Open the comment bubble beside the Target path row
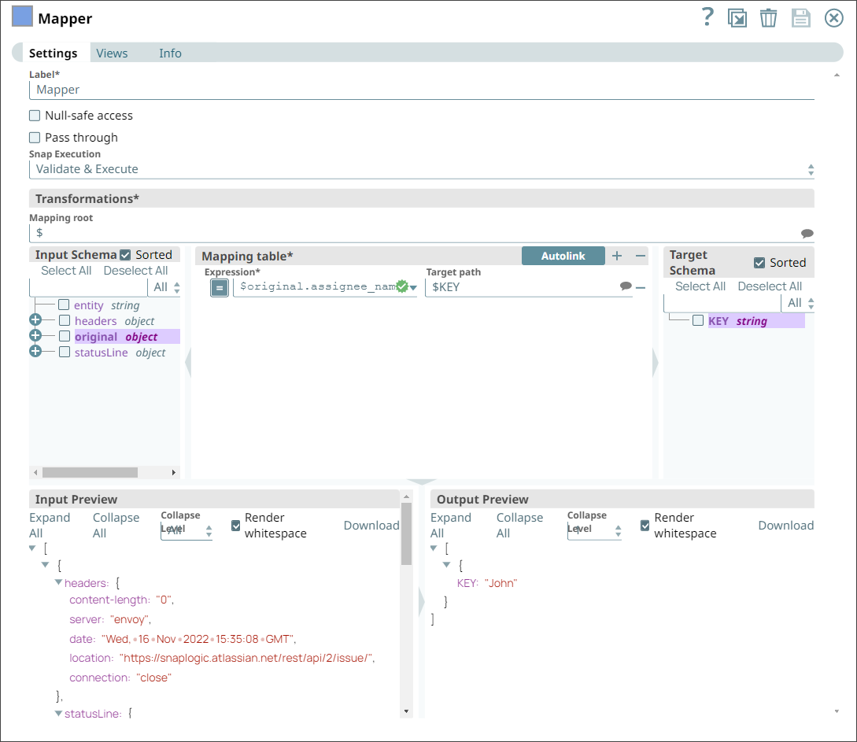This screenshot has height=742, width=857. click(x=624, y=286)
